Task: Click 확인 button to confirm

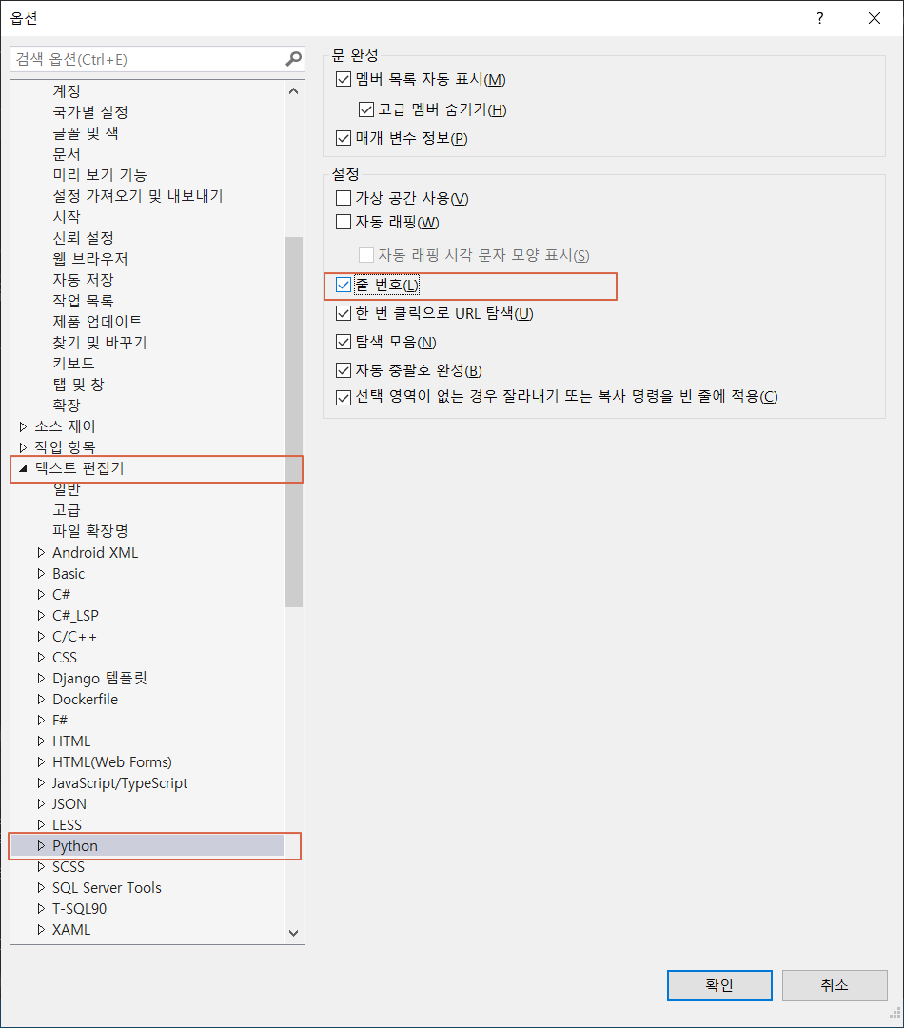Action: [719, 985]
